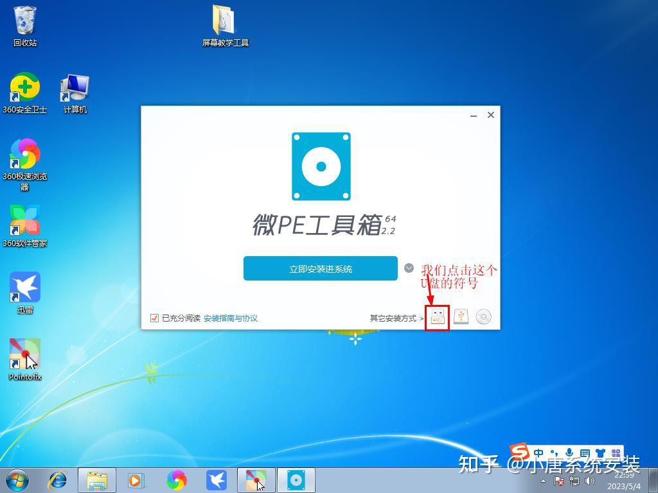Open the 安装指南与协议 link
The height and width of the screenshot is (493, 658).
231,318
